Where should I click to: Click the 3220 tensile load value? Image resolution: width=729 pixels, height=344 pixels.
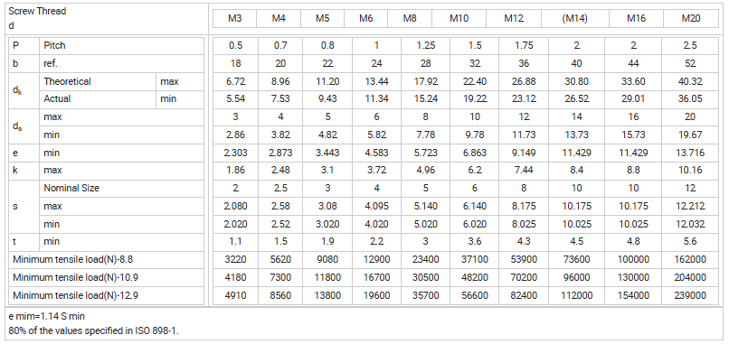click(235, 259)
